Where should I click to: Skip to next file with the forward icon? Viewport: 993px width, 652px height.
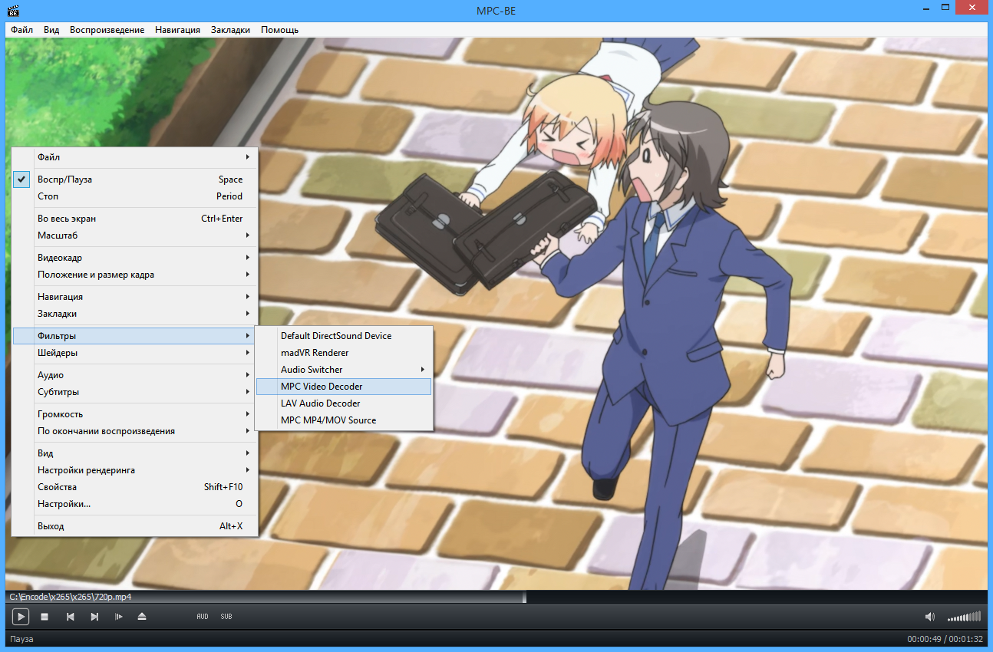tap(94, 617)
